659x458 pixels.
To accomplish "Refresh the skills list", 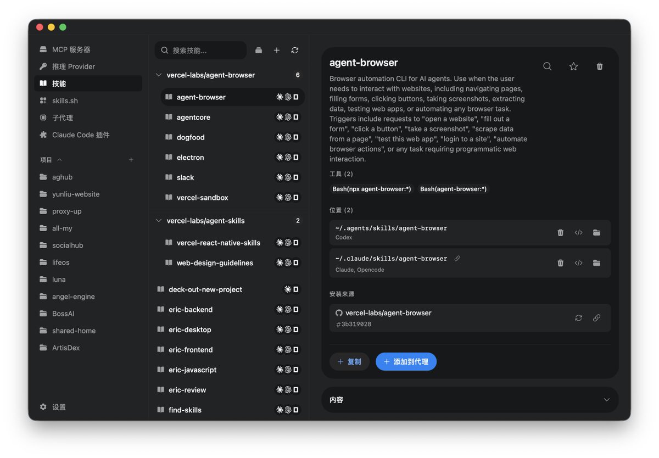I will coord(295,50).
